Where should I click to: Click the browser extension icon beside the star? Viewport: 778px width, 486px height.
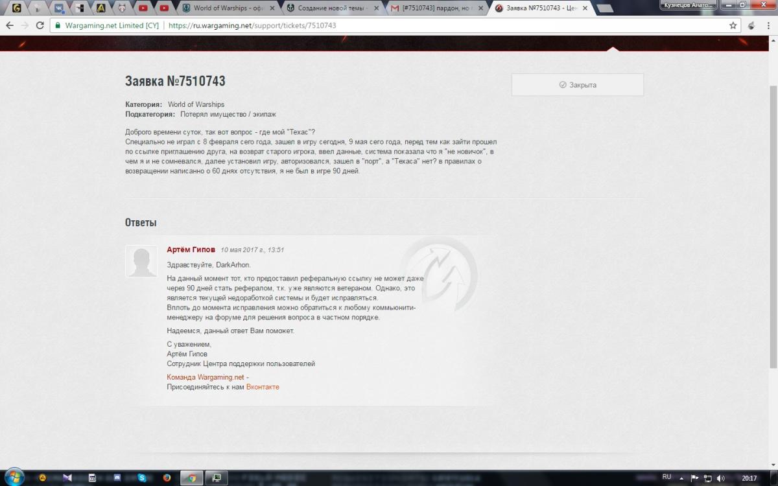pyautogui.click(x=752, y=26)
